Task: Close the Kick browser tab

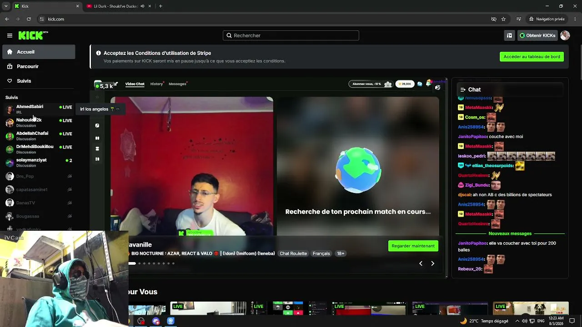Action: coord(77,6)
